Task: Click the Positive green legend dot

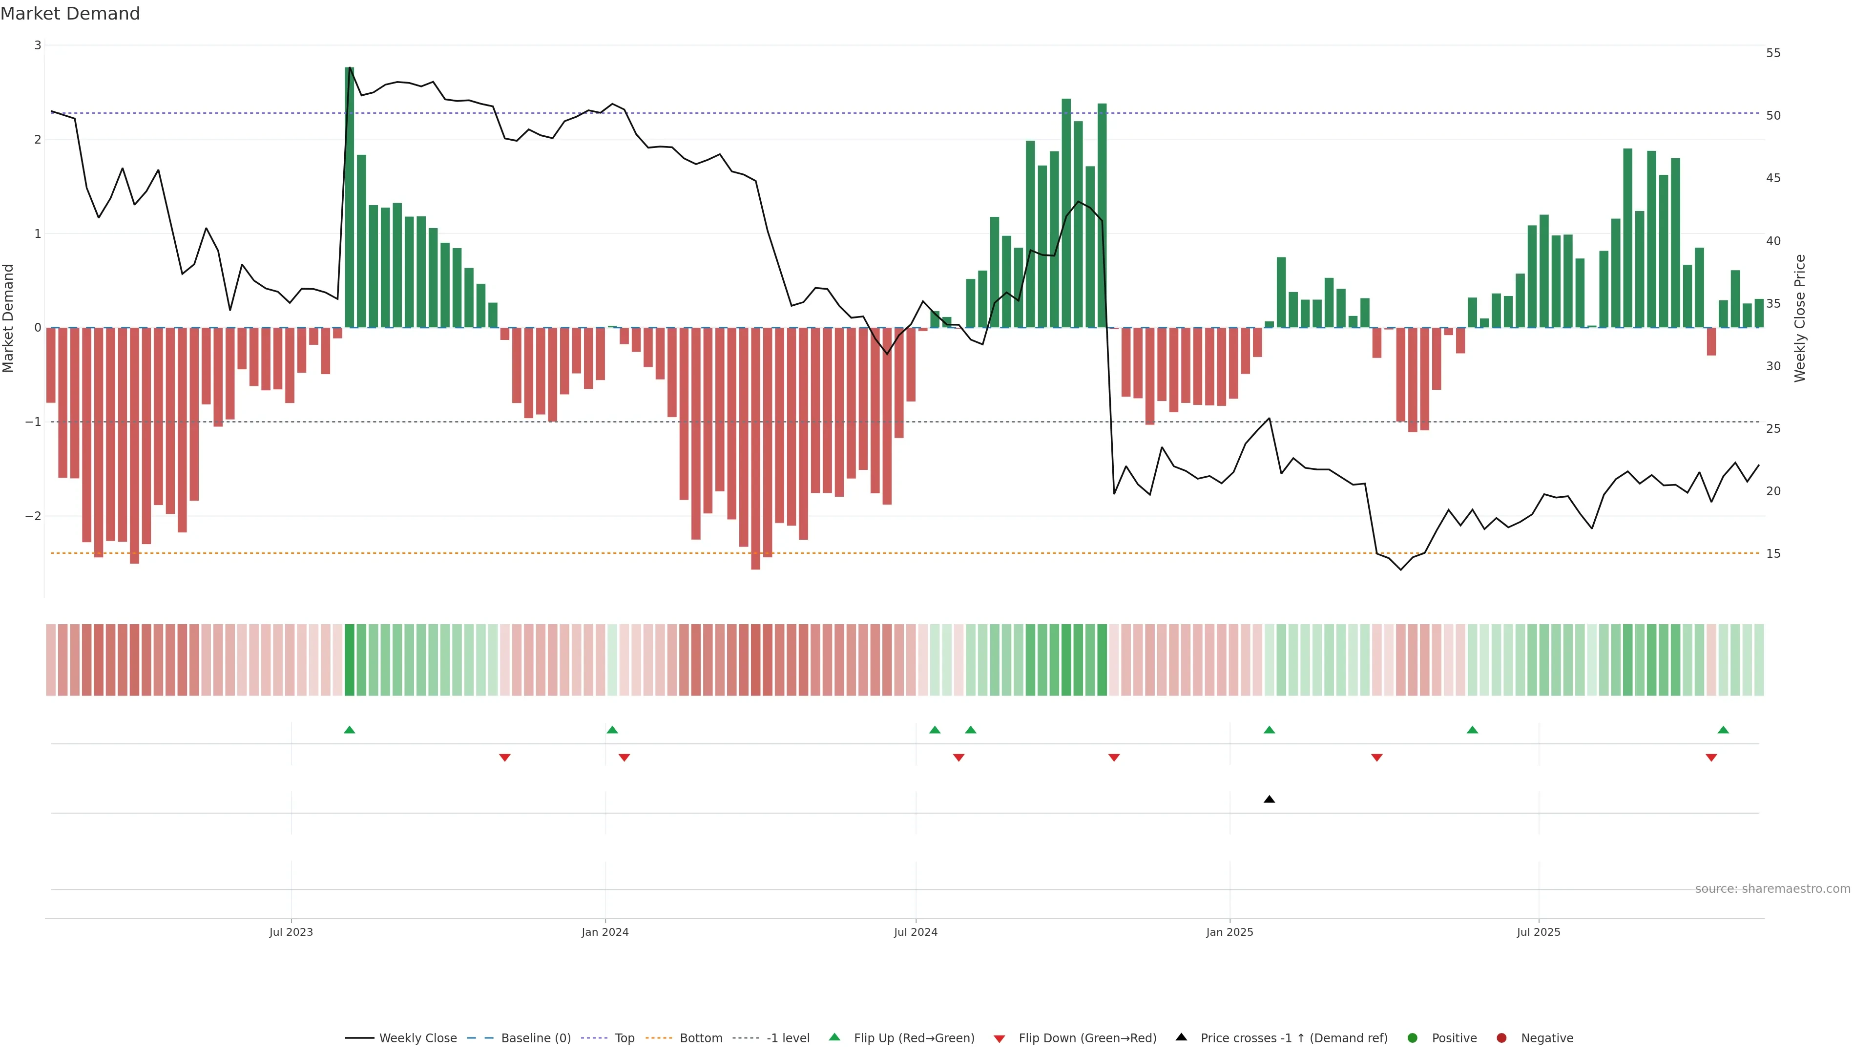Action: pos(1413,1038)
